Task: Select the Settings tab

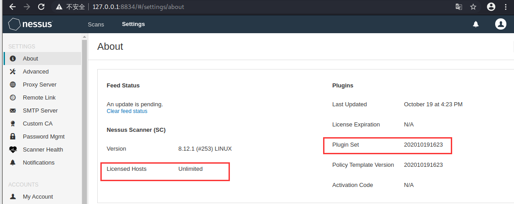Action: pos(134,24)
